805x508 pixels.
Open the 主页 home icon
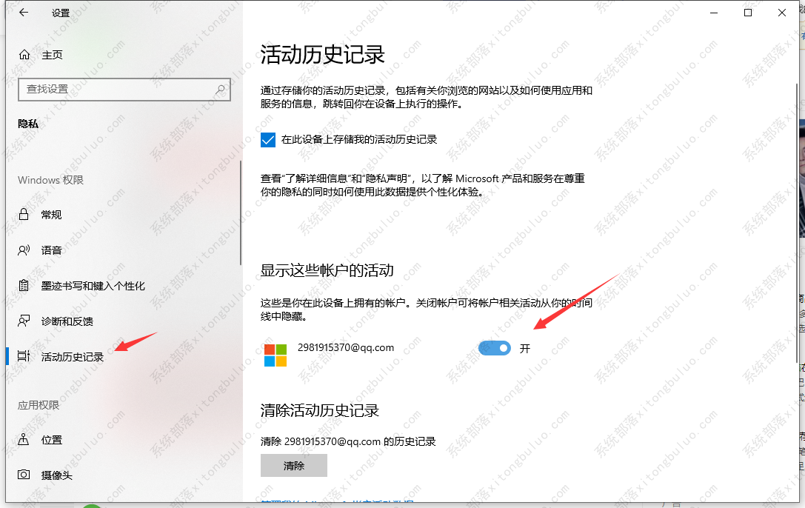pyautogui.click(x=24, y=55)
